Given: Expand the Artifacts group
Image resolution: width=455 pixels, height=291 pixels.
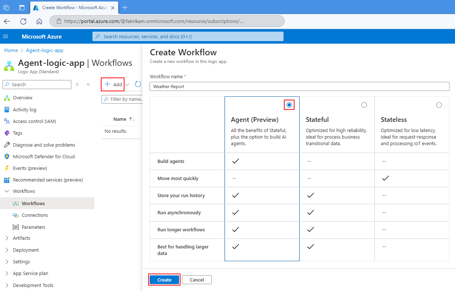Looking at the screenshot, I should point(7,238).
